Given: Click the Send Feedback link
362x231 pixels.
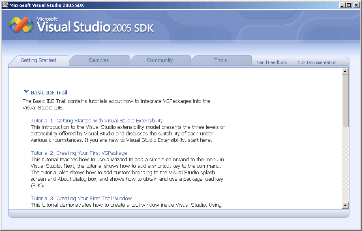Looking at the screenshot, I should click(272, 62).
